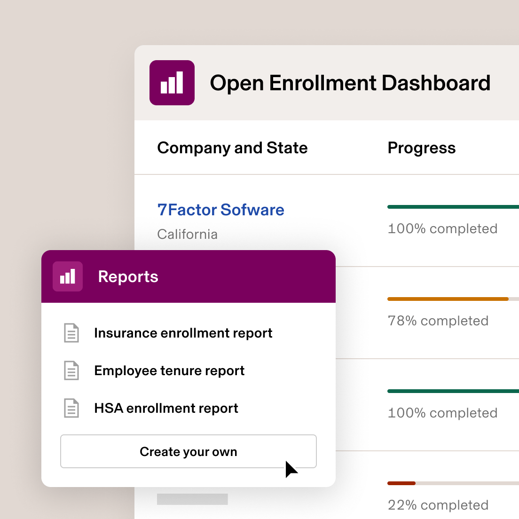Click the Create your own button

click(x=188, y=451)
